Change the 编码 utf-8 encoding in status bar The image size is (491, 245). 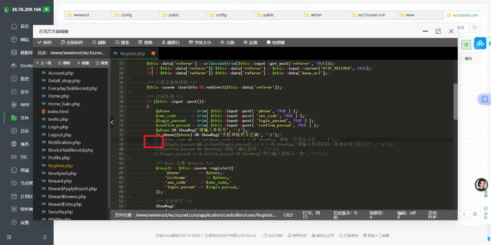pos(407,215)
